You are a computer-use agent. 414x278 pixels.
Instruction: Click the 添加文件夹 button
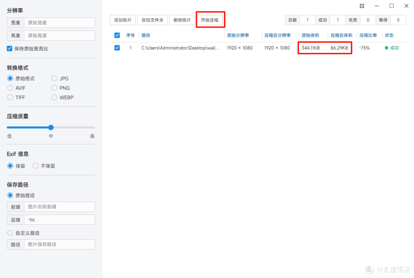(152, 20)
